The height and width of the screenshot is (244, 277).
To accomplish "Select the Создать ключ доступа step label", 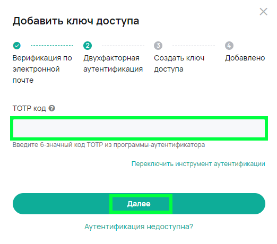I will coord(179,64).
